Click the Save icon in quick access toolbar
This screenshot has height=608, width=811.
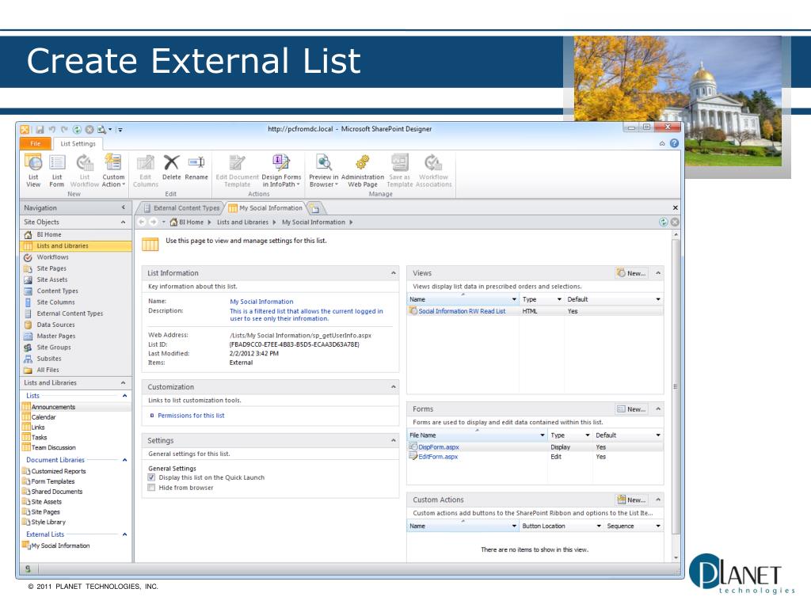click(40, 129)
